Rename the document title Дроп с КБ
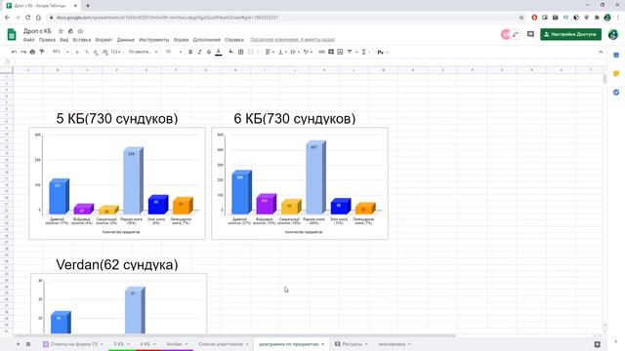Viewport: 625px width, 351px height. pos(37,31)
